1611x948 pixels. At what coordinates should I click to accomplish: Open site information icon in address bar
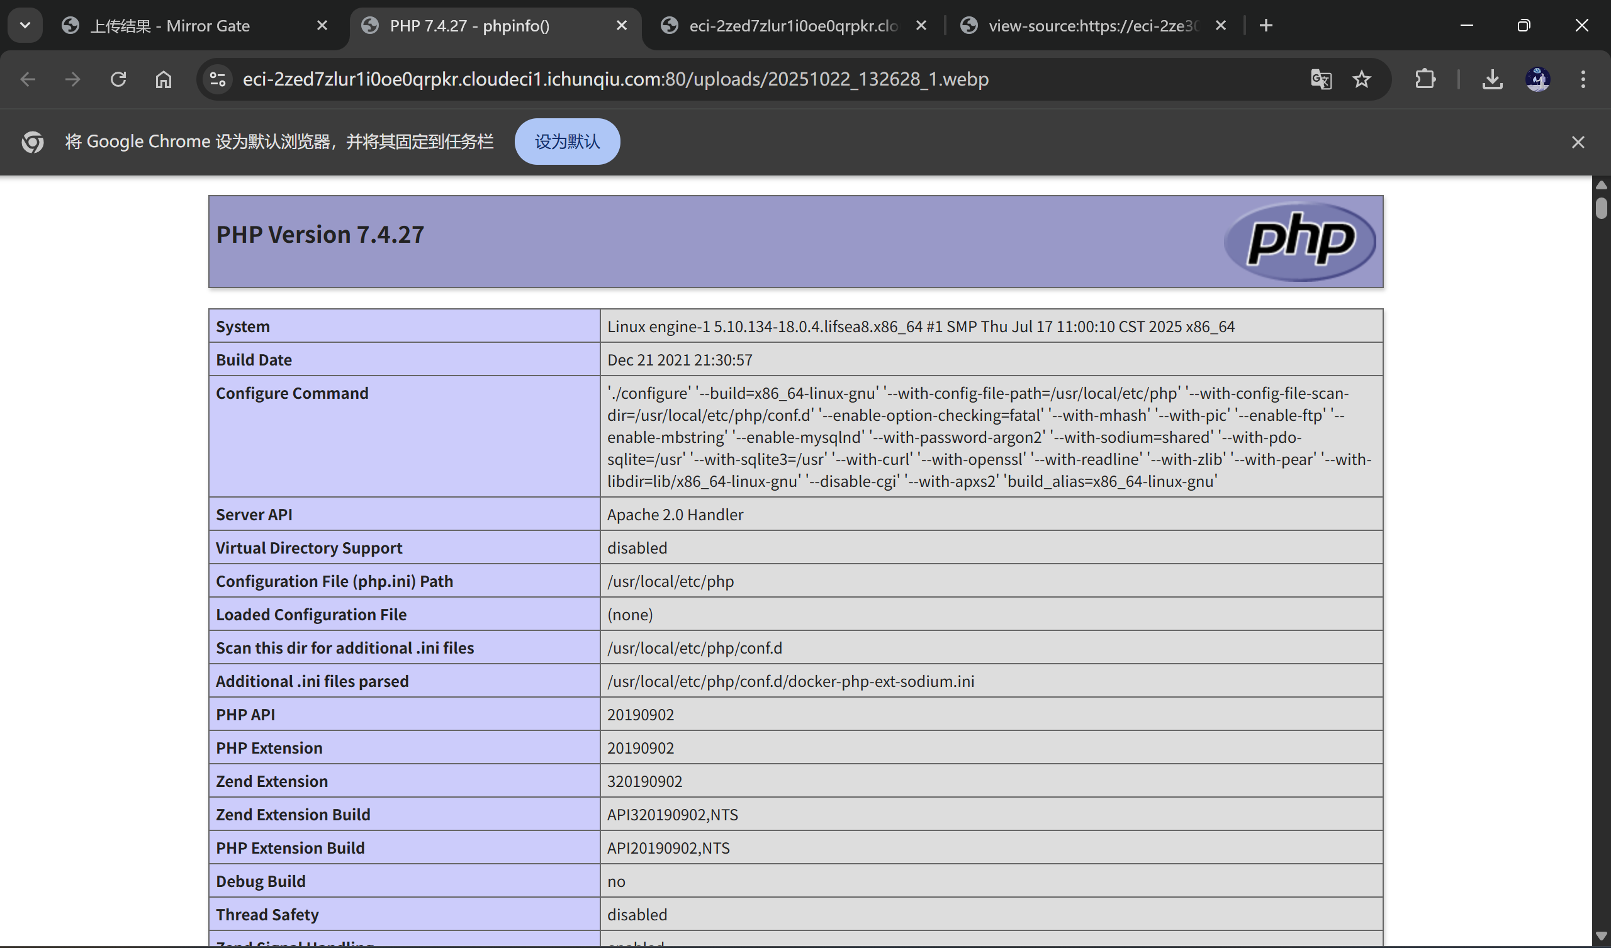217,79
